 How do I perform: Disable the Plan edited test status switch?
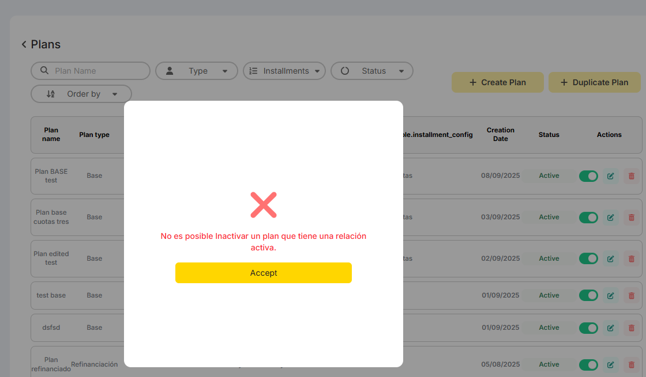pyautogui.click(x=588, y=259)
